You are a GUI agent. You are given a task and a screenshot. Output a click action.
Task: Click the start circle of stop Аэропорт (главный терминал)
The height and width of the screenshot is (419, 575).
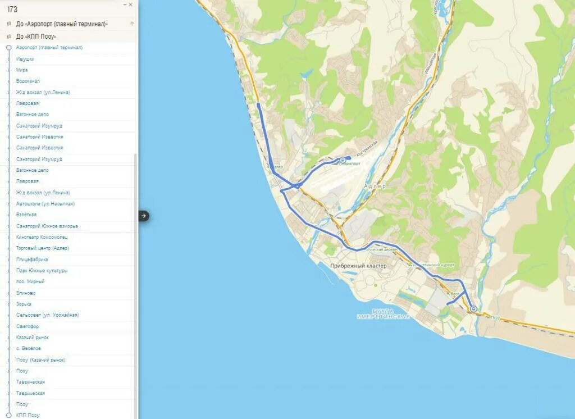click(9, 48)
